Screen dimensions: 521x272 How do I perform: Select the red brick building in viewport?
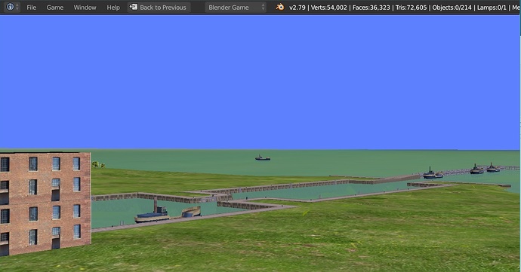(45, 203)
